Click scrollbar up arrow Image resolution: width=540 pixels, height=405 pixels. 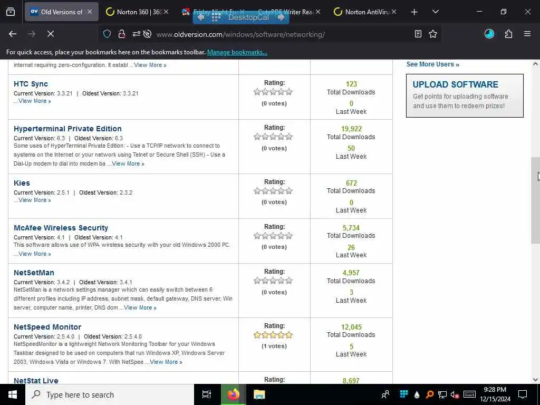535,64
